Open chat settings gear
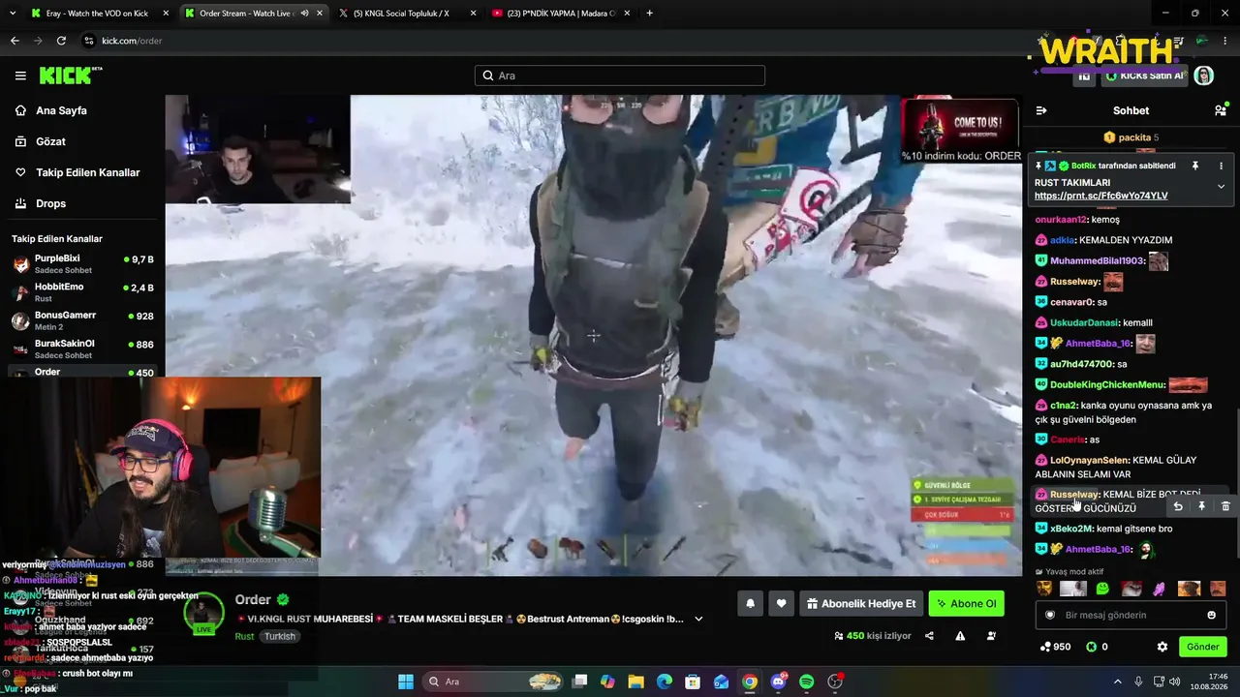This screenshot has height=697, width=1240. (x=1162, y=647)
